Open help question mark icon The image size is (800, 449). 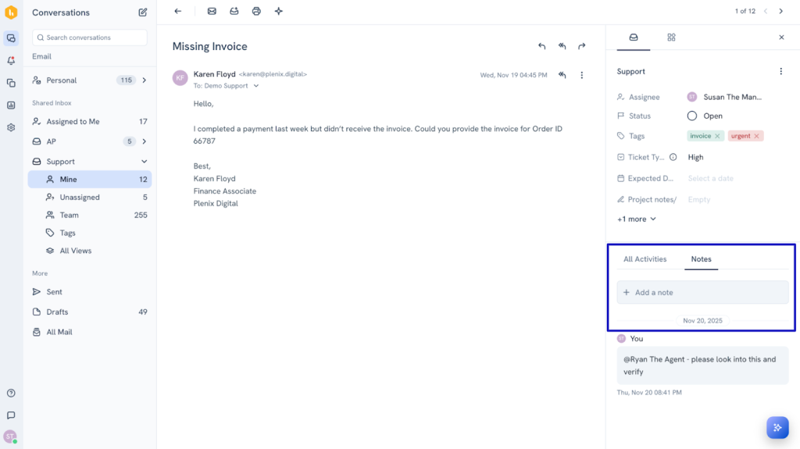coord(11,393)
